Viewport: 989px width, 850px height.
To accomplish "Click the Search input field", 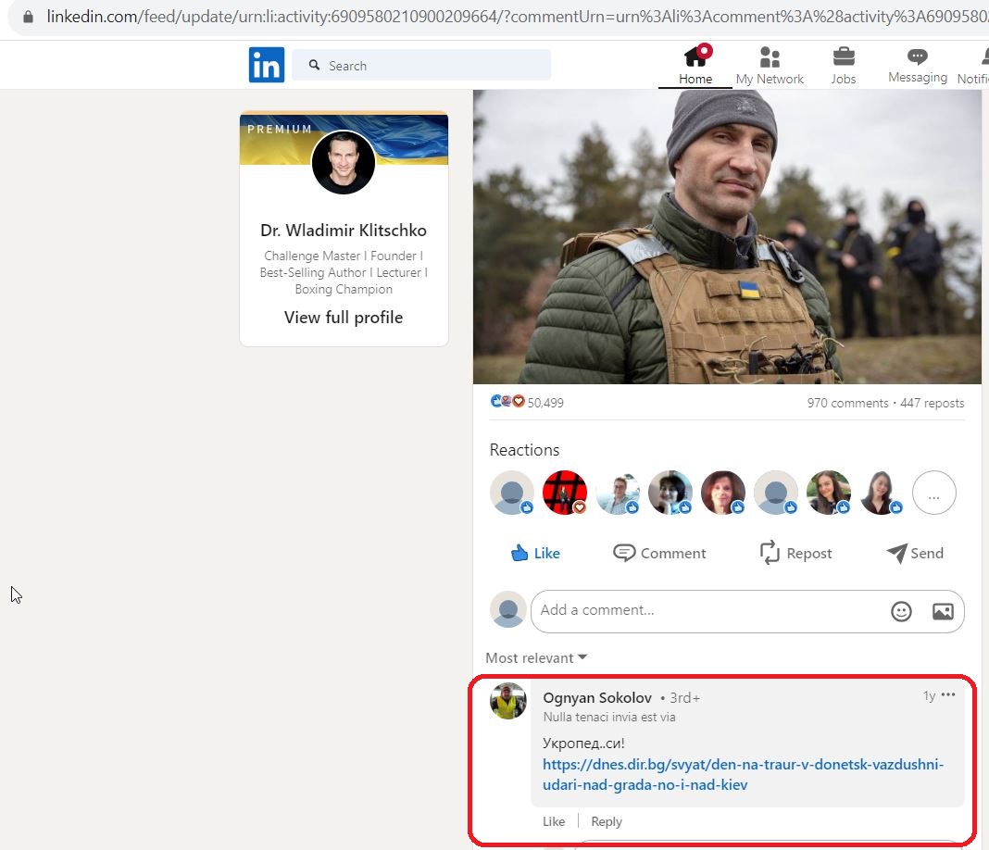I will [x=421, y=65].
